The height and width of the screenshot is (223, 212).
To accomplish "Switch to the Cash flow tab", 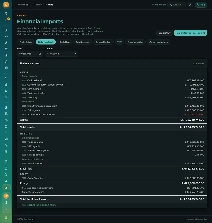I will (x=65, y=42).
